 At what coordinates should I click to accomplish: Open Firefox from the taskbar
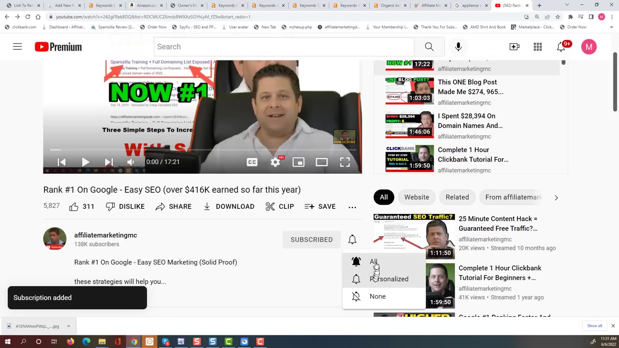tap(71, 342)
